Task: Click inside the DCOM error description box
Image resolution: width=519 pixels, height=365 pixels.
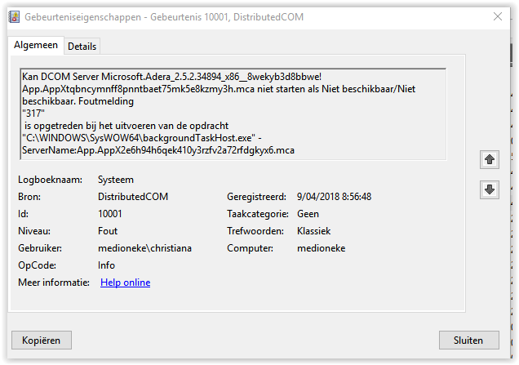Action: pos(233,114)
